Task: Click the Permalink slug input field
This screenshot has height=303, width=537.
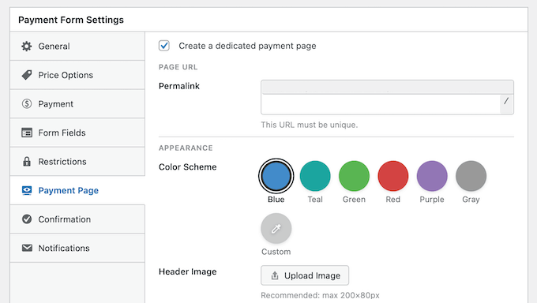Action: click(381, 104)
